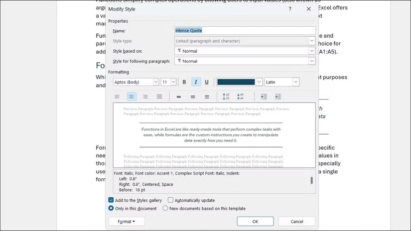Image resolution: width=411 pixels, height=231 pixels.
Task: Center-align the paragraph text
Action: tap(132, 97)
